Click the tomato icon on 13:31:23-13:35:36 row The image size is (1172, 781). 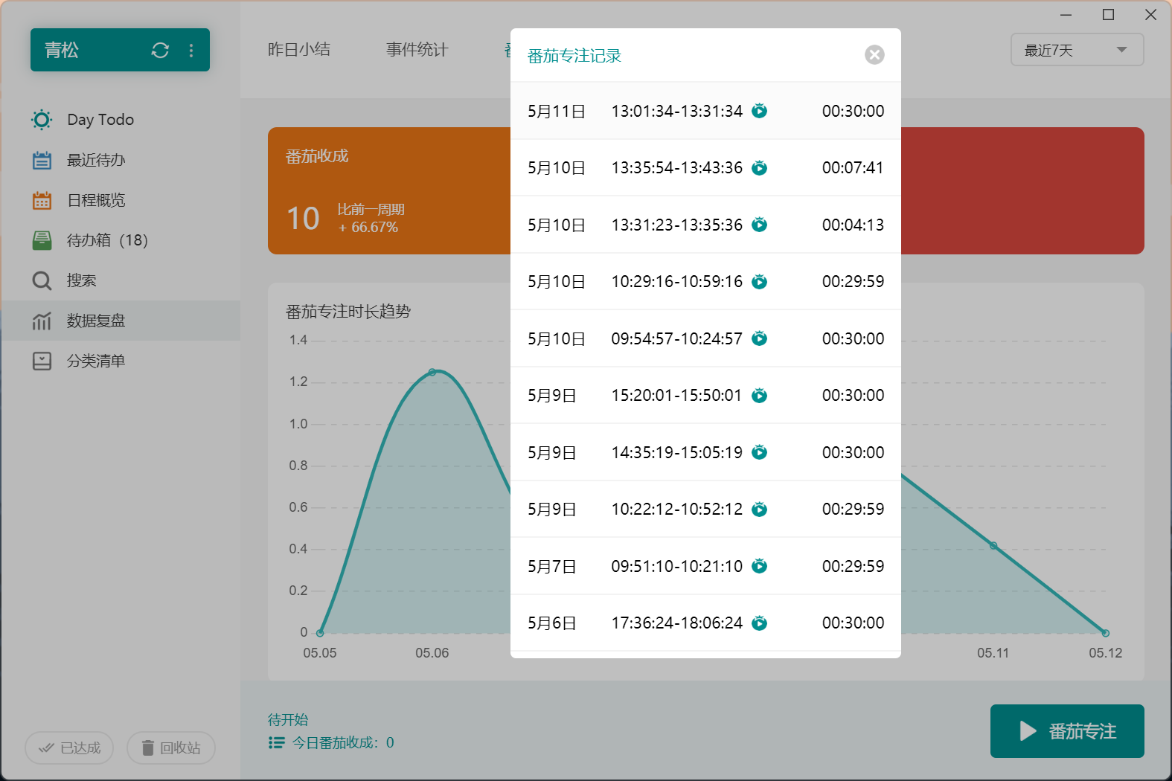[x=759, y=225]
